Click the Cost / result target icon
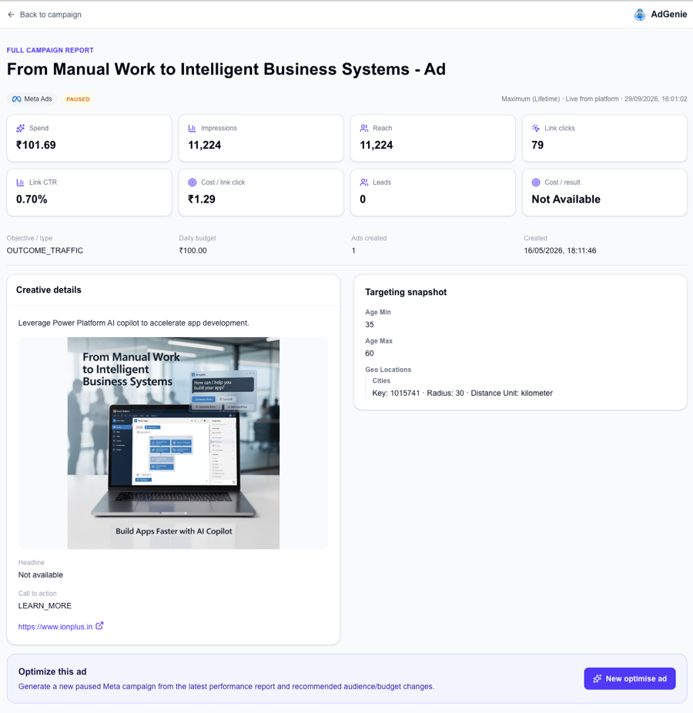 (536, 182)
